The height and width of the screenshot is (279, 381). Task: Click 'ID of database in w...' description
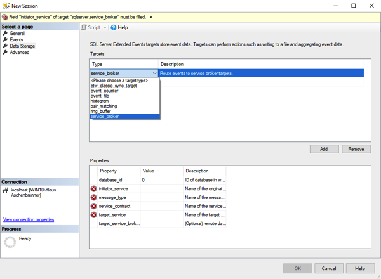204,180
